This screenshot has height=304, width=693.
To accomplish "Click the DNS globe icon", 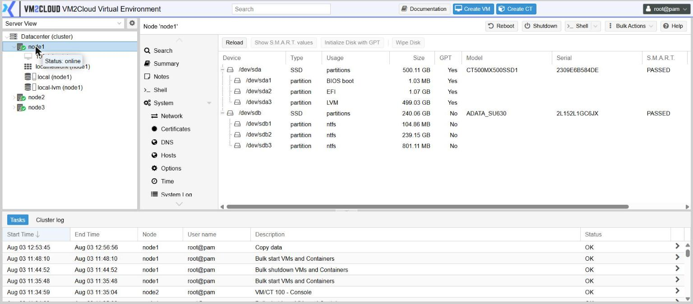I will (154, 142).
